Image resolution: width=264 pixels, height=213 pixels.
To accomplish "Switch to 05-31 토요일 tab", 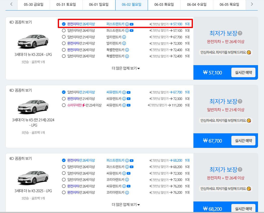I will tap(66, 5).
